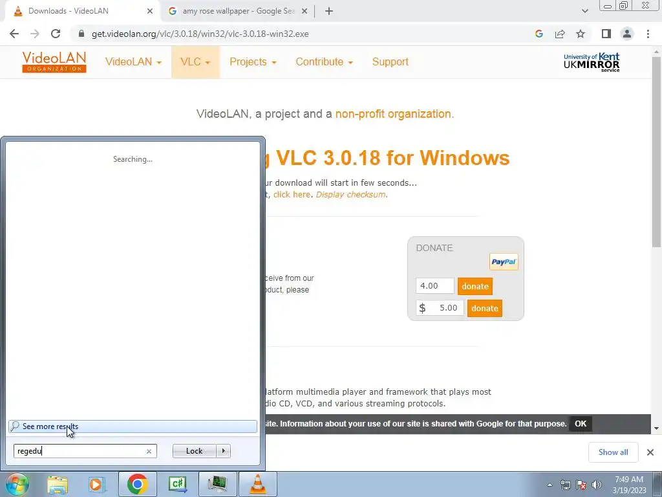Click the Chrome taskbar icon
662x497 pixels.
pyautogui.click(x=137, y=484)
